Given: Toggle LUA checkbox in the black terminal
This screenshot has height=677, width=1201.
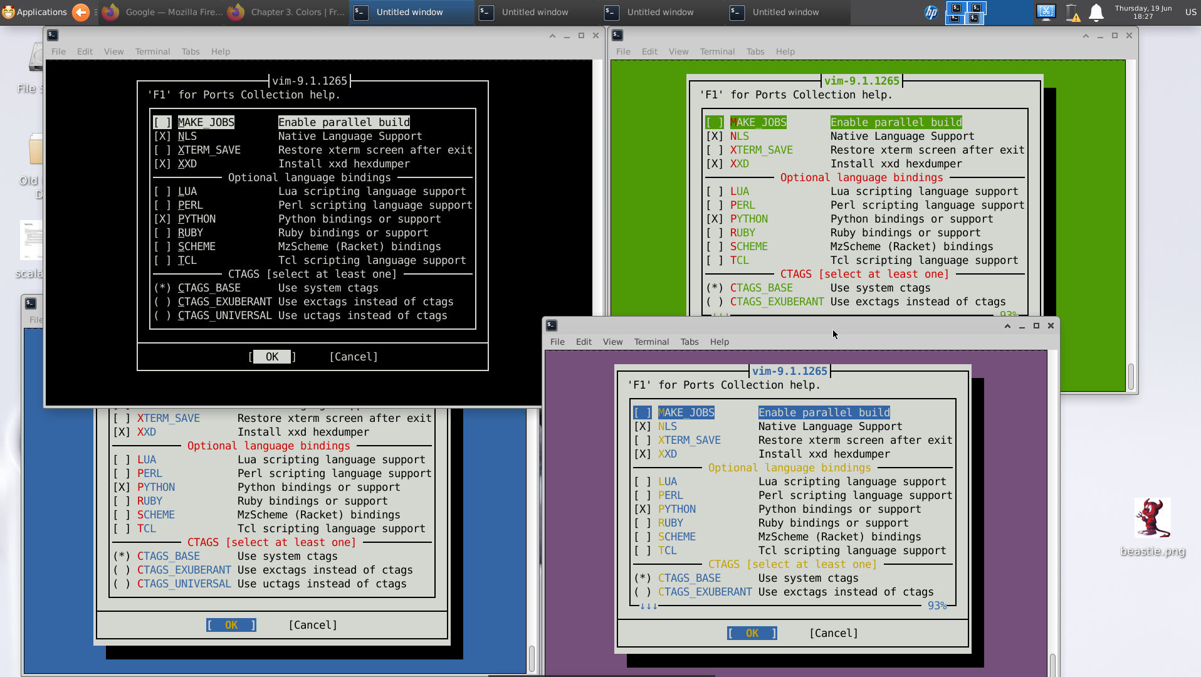Looking at the screenshot, I should click(162, 192).
